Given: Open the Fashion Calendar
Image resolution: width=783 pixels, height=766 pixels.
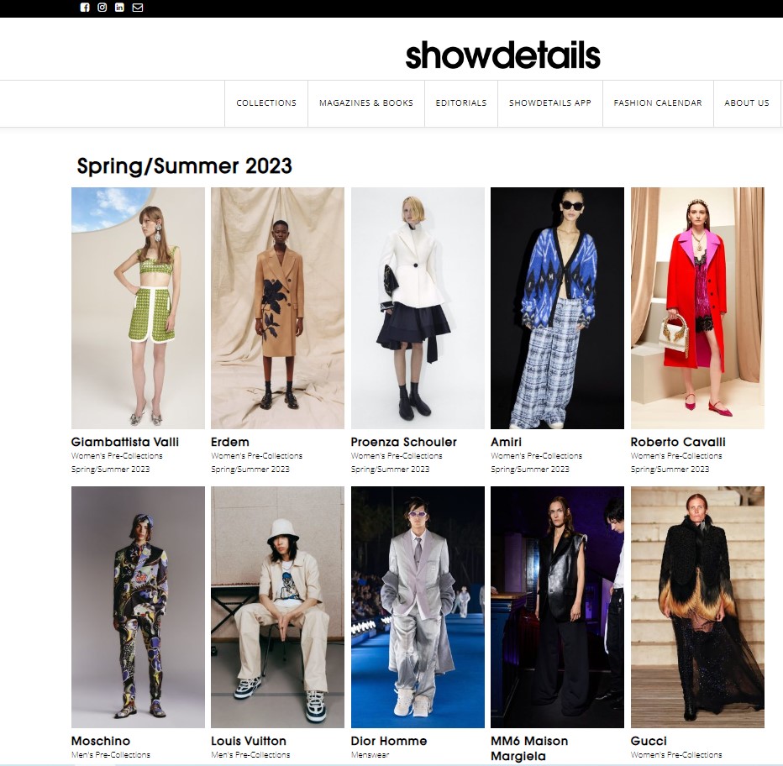Looking at the screenshot, I should (x=658, y=102).
